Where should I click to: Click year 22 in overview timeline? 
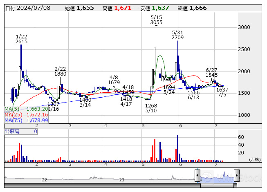[x=44, y=180]
